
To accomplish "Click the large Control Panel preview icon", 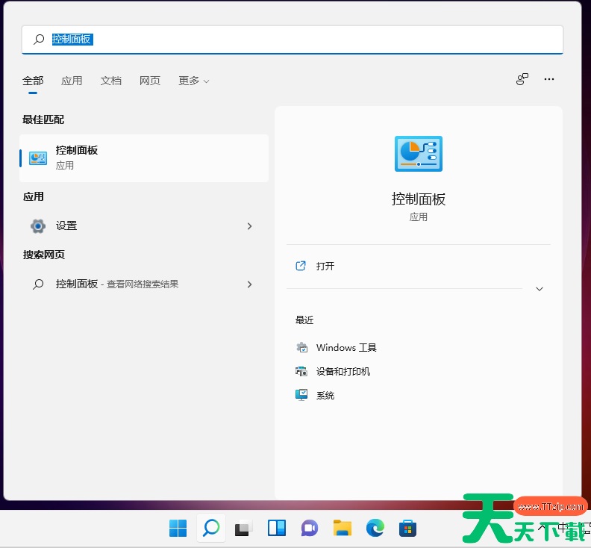I will tap(418, 155).
